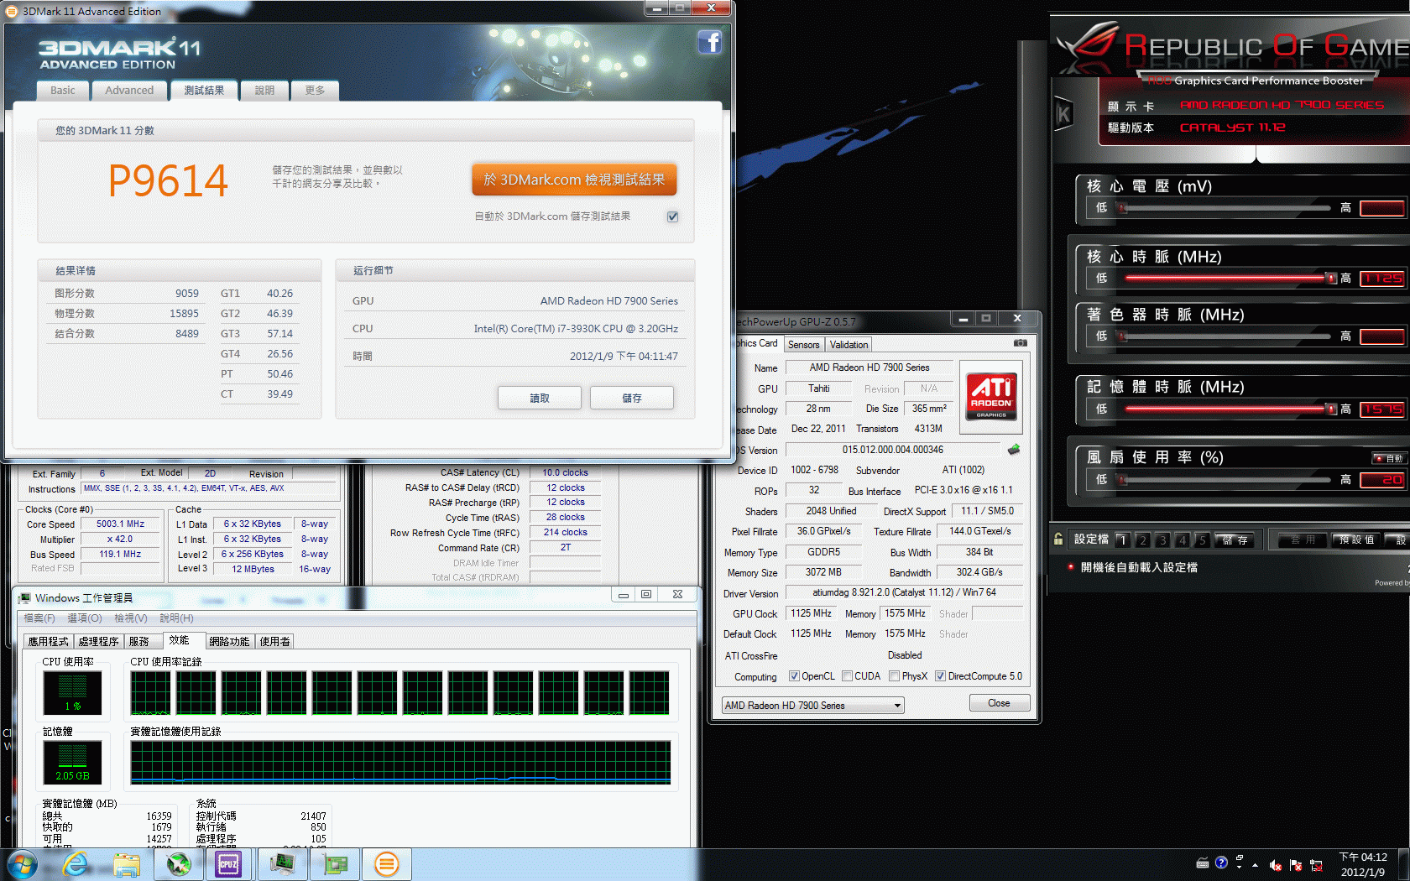Switch to 處理程序 tab in Task Manager
The height and width of the screenshot is (881, 1410).
point(98,642)
